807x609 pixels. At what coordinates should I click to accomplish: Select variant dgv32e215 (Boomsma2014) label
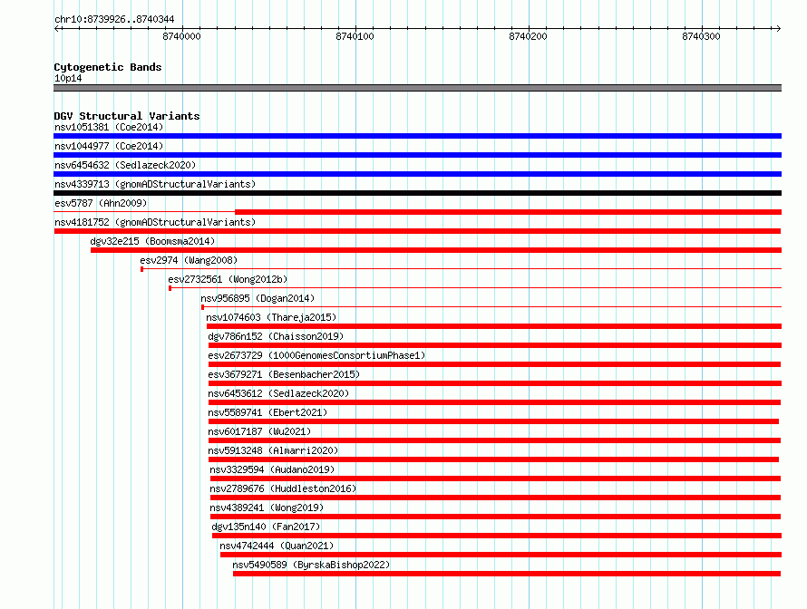(x=152, y=241)
